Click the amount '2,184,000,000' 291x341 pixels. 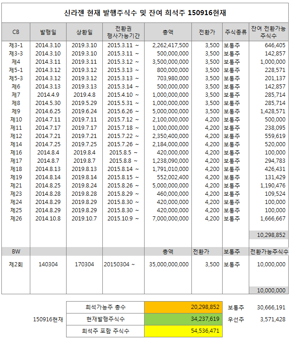tap(170, 144)
